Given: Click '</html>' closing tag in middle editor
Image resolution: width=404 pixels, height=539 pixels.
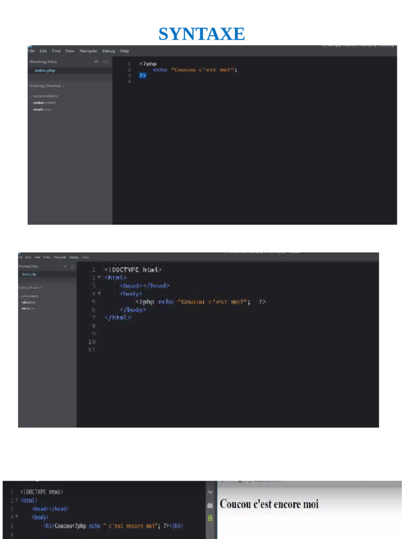Looking at the screenshot, I should (117, 317).
